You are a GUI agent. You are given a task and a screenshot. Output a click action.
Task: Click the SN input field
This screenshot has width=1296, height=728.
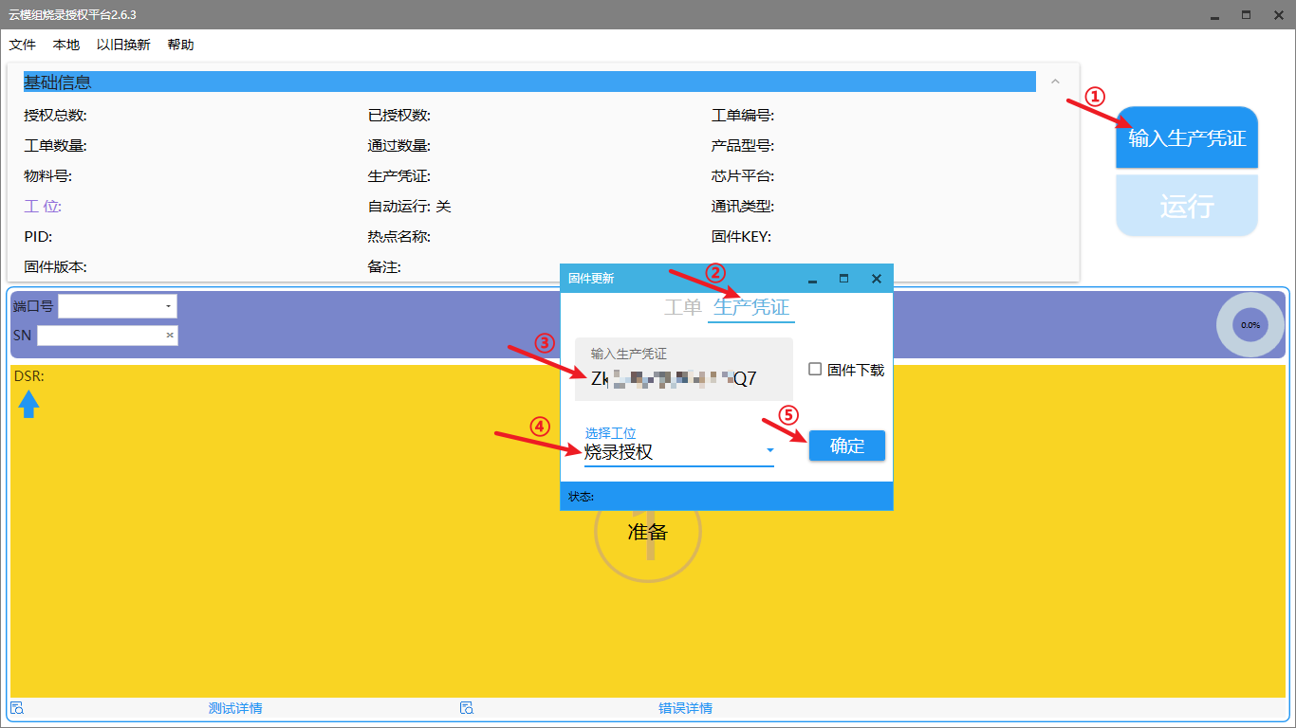tap(107, 335)
